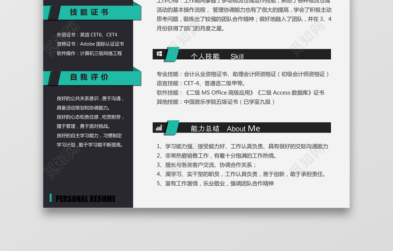393x251 pixels.
Task: Click the text 外语证书：英语 CET6、CET4
Action: coord(87,35)
